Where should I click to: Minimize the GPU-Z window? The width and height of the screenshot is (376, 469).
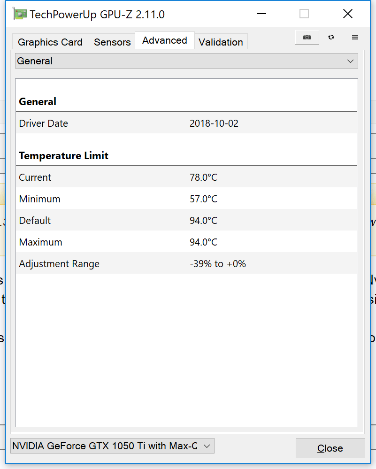tap(261, 14)
